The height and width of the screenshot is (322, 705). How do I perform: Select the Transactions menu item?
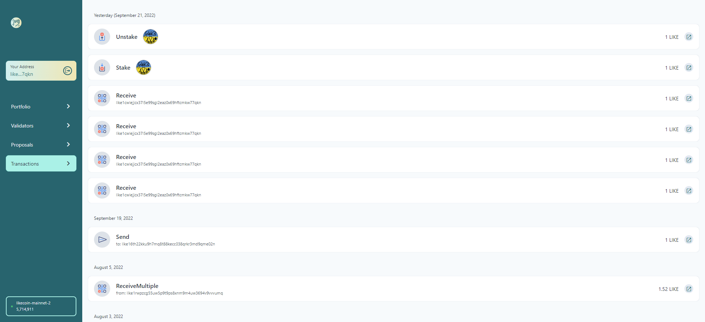[41, 163]
